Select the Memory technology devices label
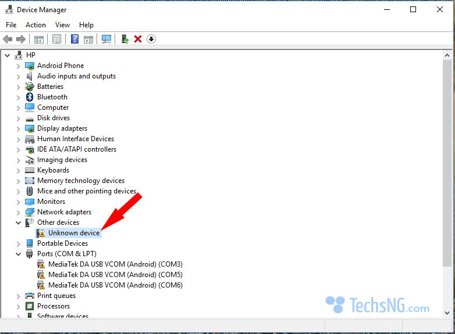 click(81, 181)
